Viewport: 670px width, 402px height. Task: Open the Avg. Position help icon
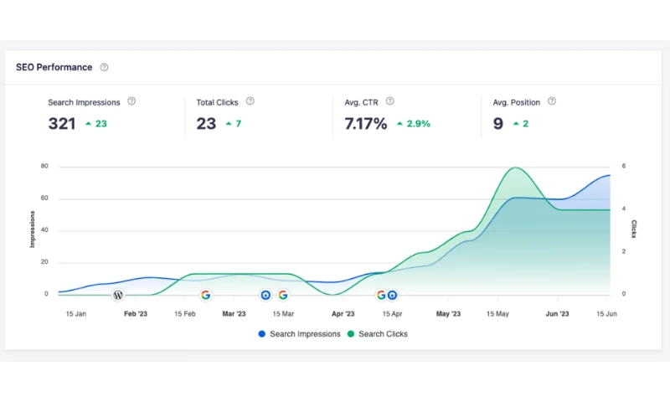(x=551, y=101)
